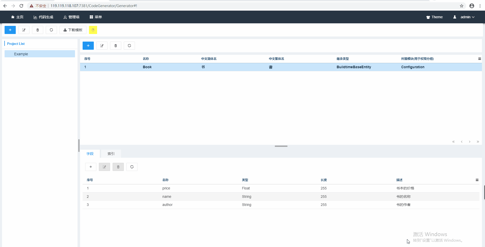The image size is (485, 247).
Task: Delete field button in 字段 panel
Action: coord(118,167)
